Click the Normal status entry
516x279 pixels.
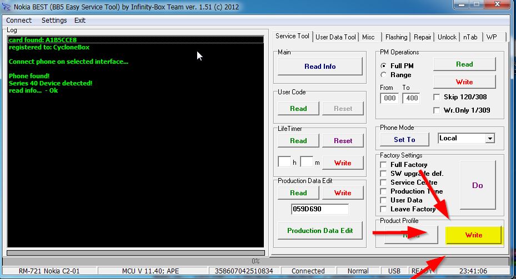pyautogui.click(x=358, y=271)
